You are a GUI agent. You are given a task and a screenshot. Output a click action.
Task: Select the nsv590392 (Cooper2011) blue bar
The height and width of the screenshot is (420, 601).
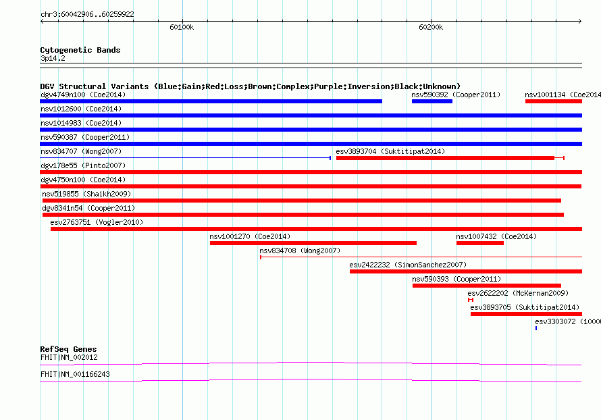(x=432, y=101)
